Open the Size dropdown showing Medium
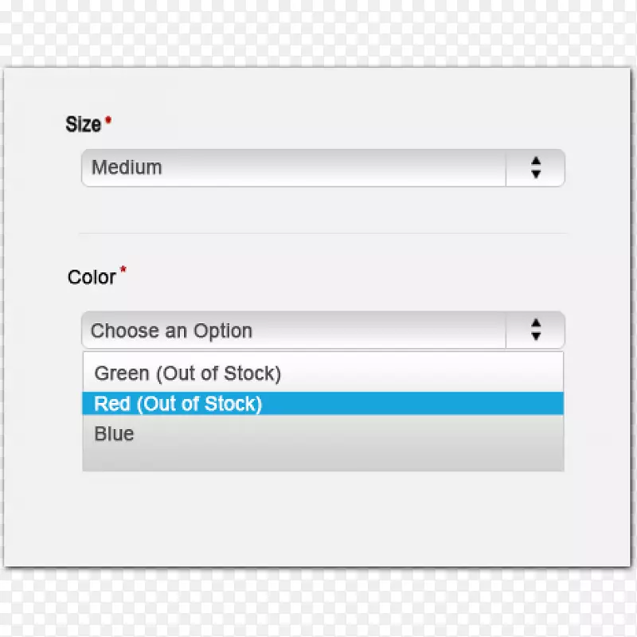 pyautogui.click(x=322, y=168)
